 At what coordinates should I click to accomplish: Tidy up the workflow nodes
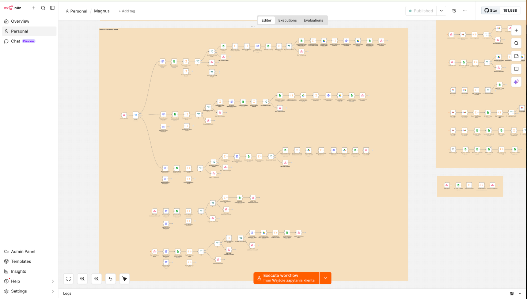(124, 279)
